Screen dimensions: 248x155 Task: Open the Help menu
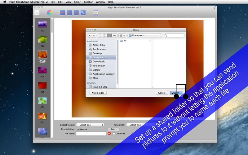tap(111, 2)
